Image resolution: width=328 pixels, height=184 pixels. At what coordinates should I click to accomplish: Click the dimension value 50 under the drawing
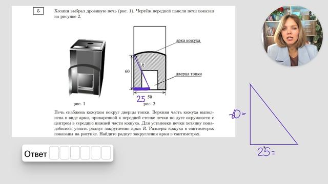150,97
